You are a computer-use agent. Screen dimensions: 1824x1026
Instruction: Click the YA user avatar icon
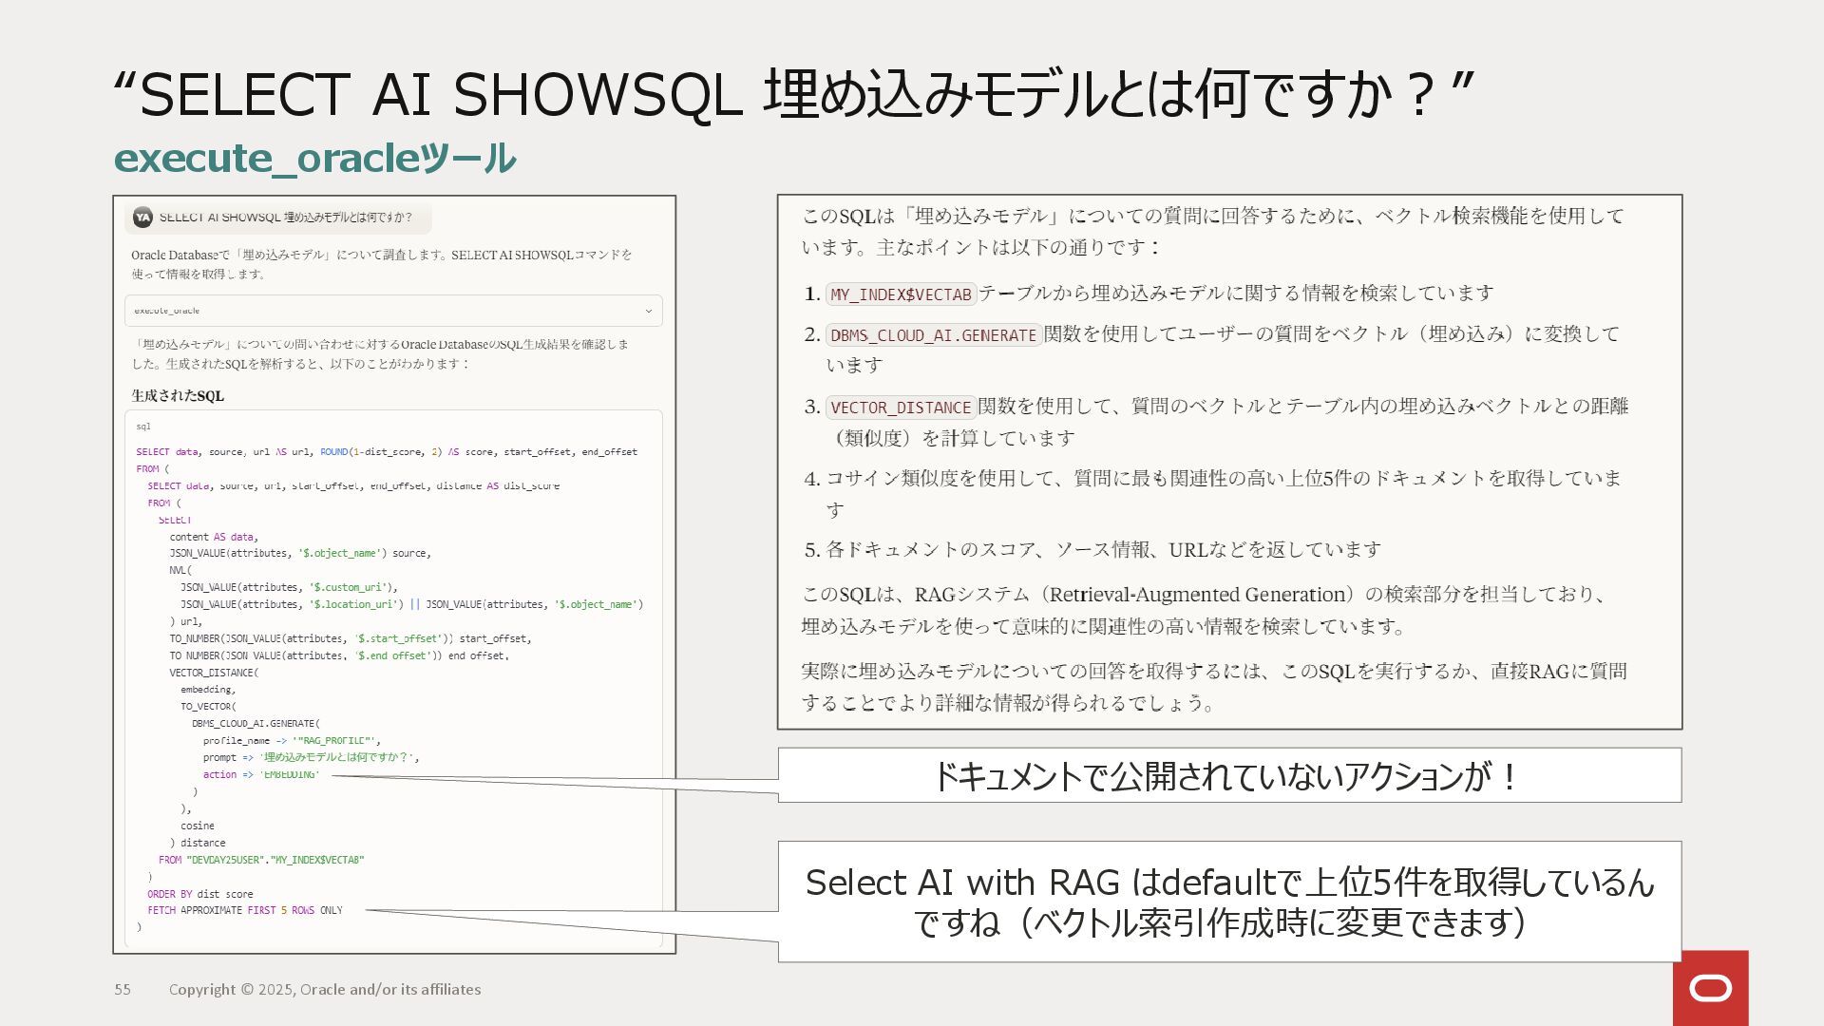click(142, 218)
